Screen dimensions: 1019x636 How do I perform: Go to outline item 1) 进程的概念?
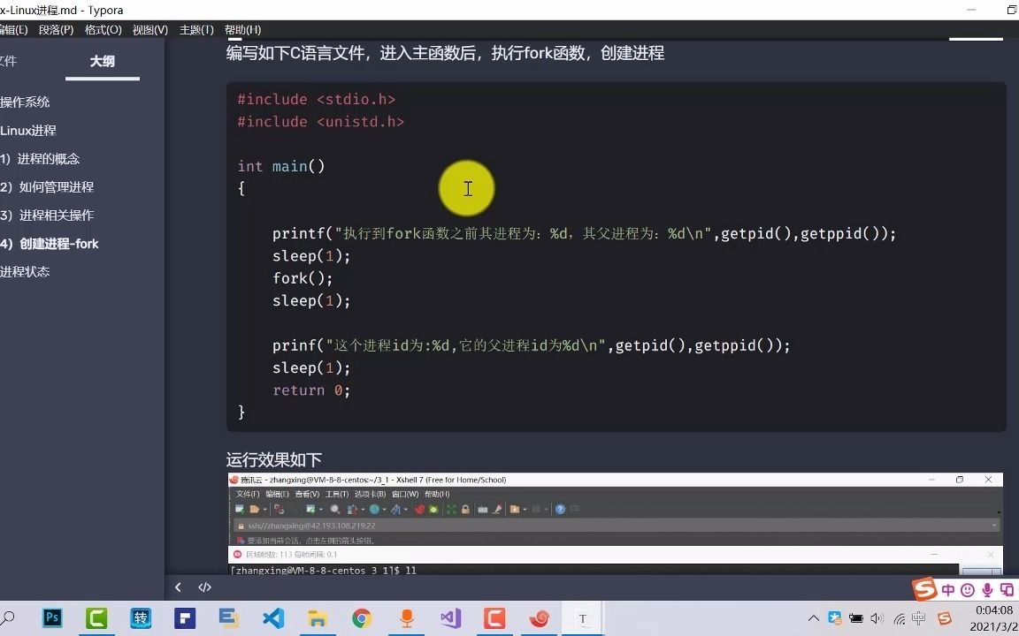(40, 159)
